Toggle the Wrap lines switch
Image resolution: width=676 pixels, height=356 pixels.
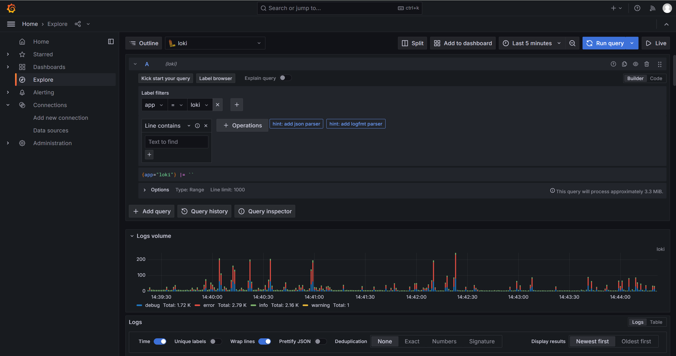[x=264, y=341]
